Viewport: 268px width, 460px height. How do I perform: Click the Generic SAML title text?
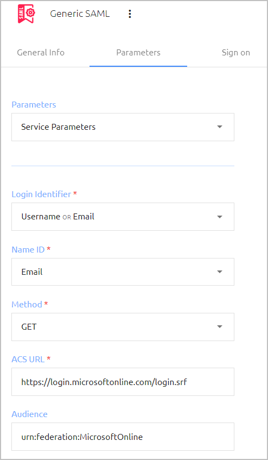[80, 14]
